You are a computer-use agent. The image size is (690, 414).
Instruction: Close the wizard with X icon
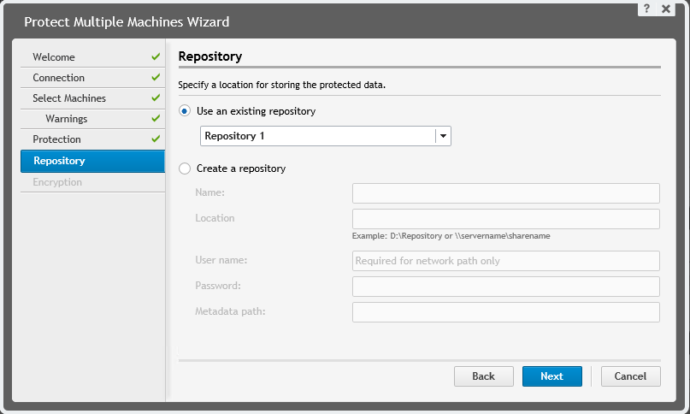pyautogui.click(x=666, y=8)
